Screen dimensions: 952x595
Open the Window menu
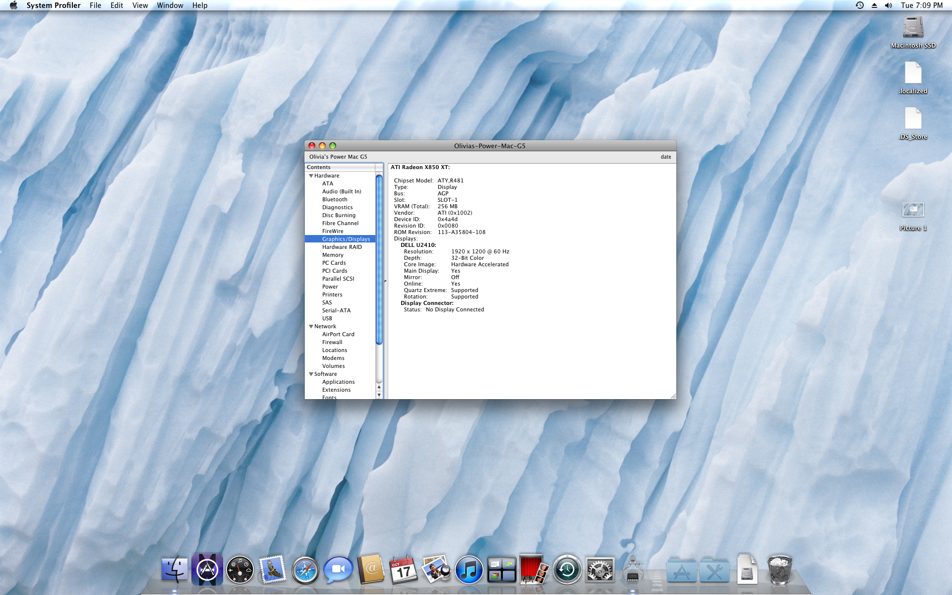pos(170,5)
